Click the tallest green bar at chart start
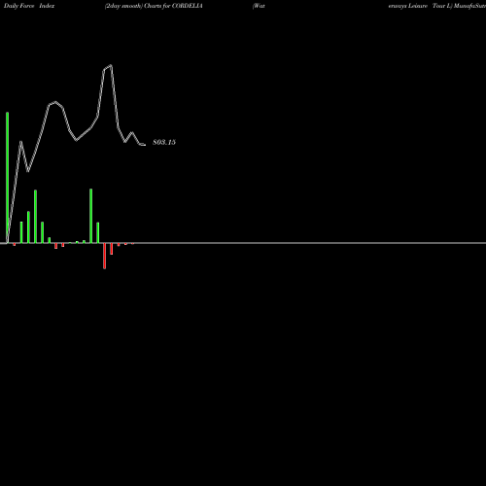The width and height of the screenshot is (486, 486). pyautogui.click(x=8, y=178)
